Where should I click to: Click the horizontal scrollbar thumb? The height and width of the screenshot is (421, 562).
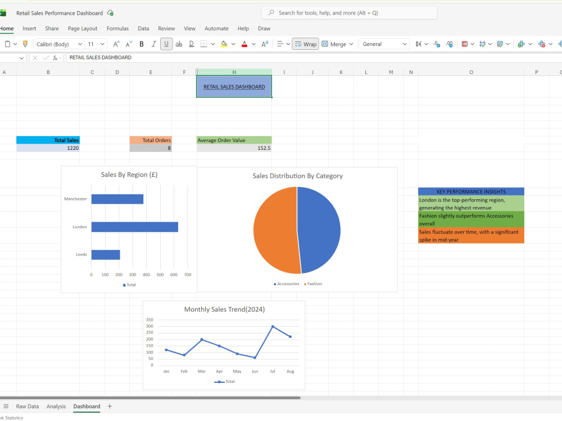coord(150,398)
